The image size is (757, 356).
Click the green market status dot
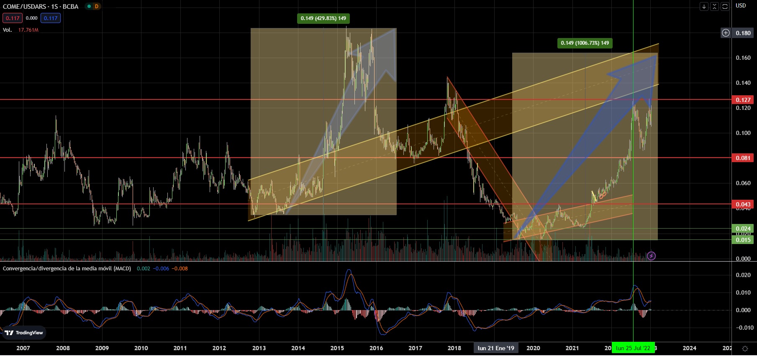click(89, 6)
